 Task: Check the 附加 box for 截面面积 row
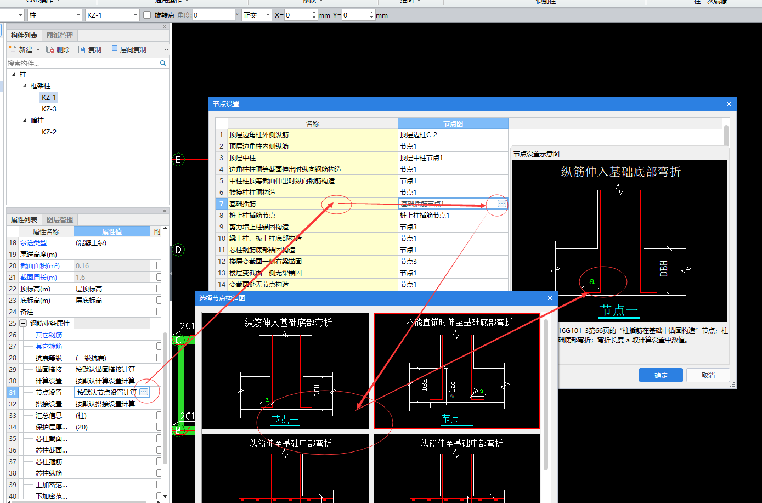click(159, 265)
